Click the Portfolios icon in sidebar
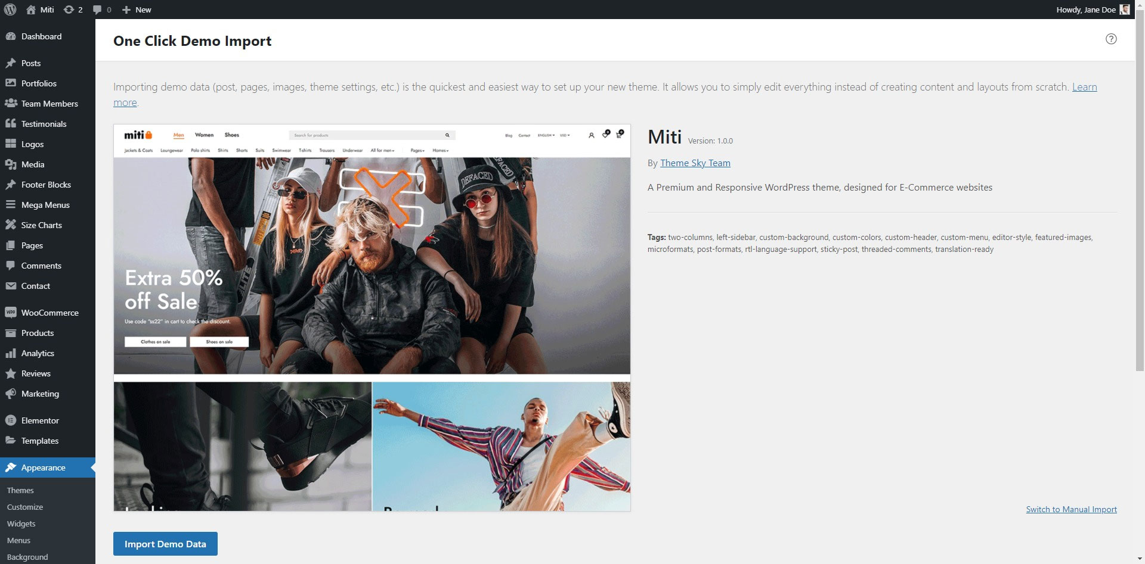Screen dimensions: 1145x564 pos(10,83)
